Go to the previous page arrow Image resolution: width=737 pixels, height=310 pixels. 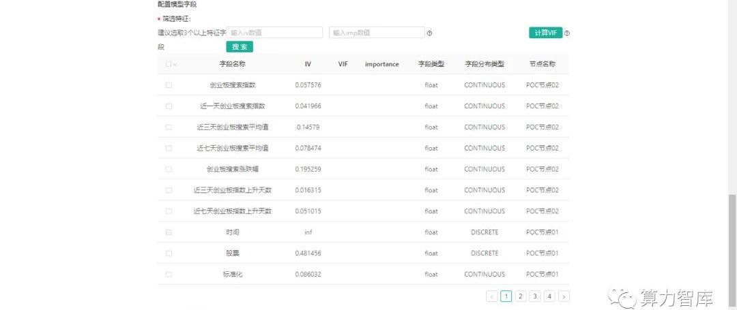coord(491,296)
